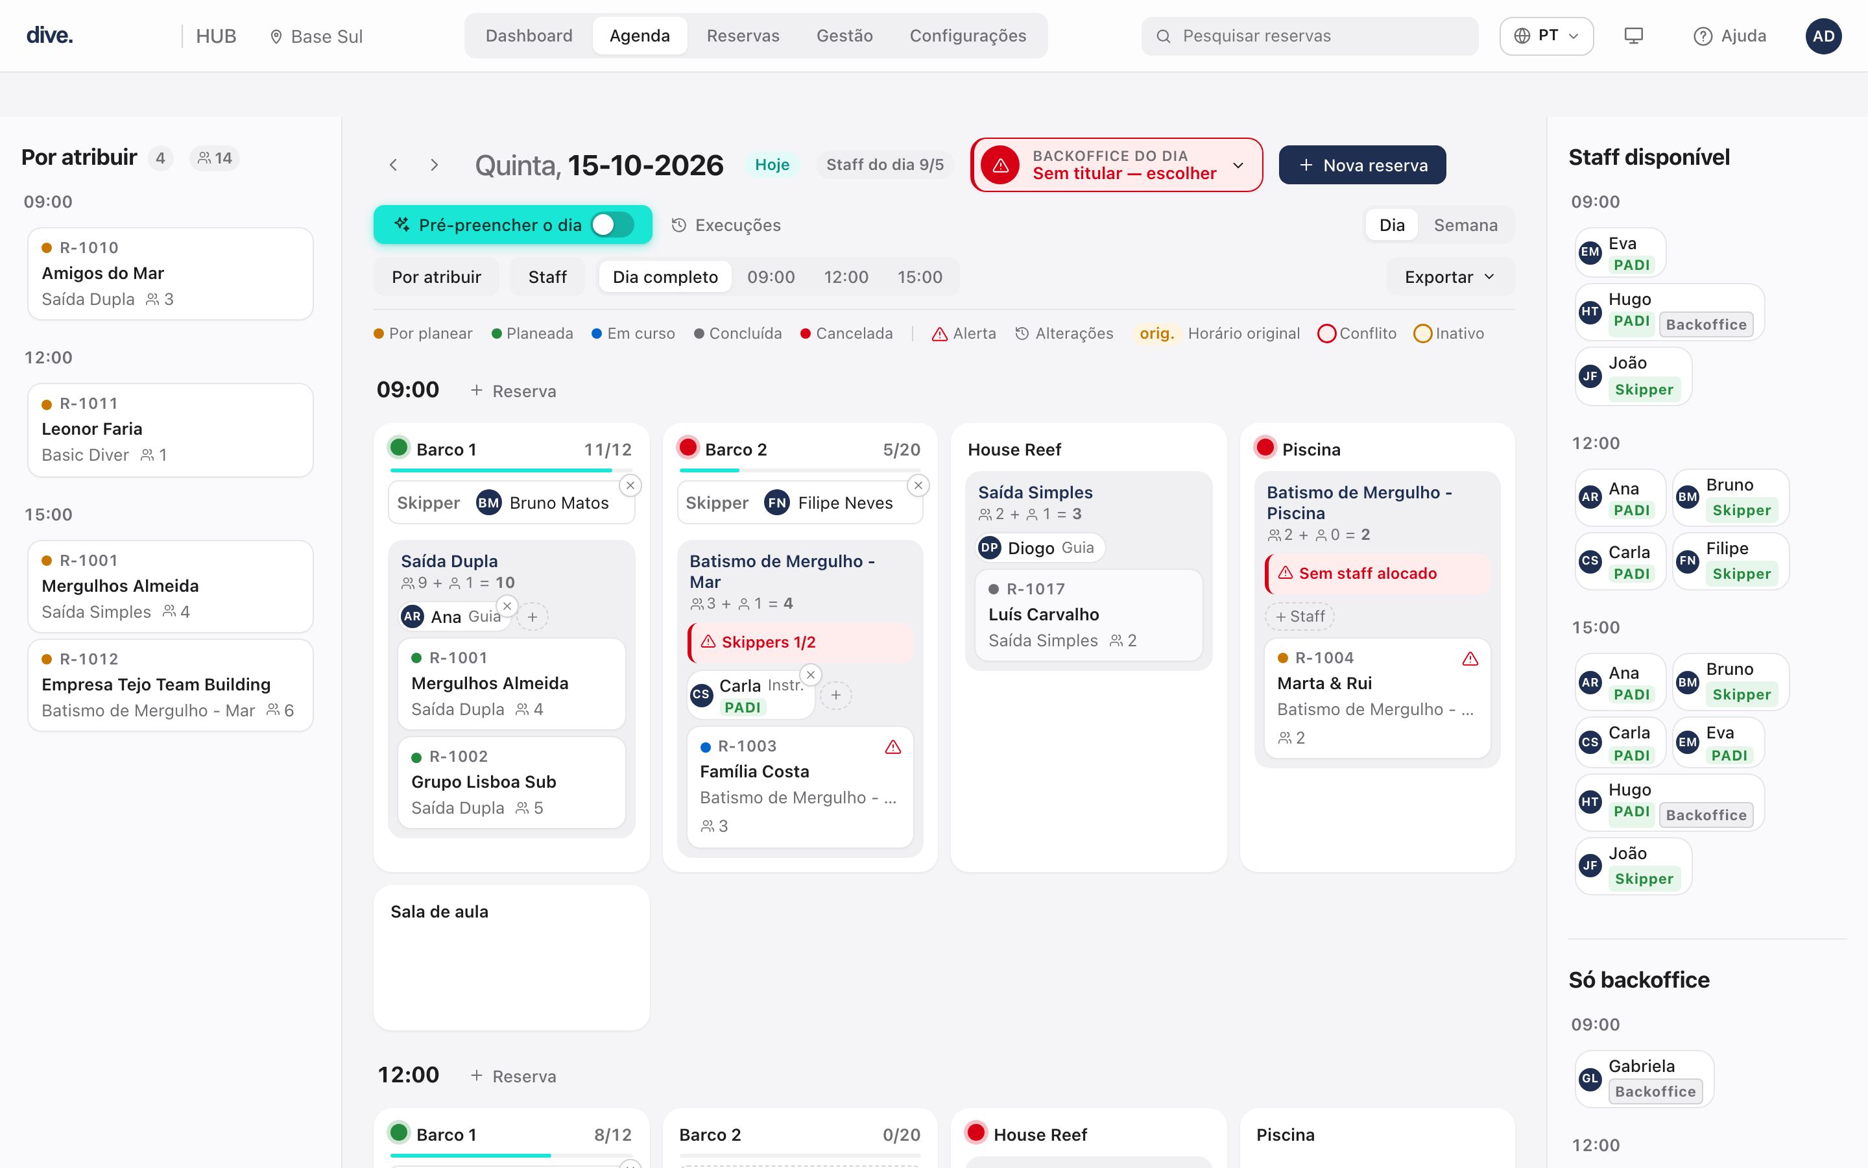Switch to Dashboard tab
1868x1168 pixels.
529,36
